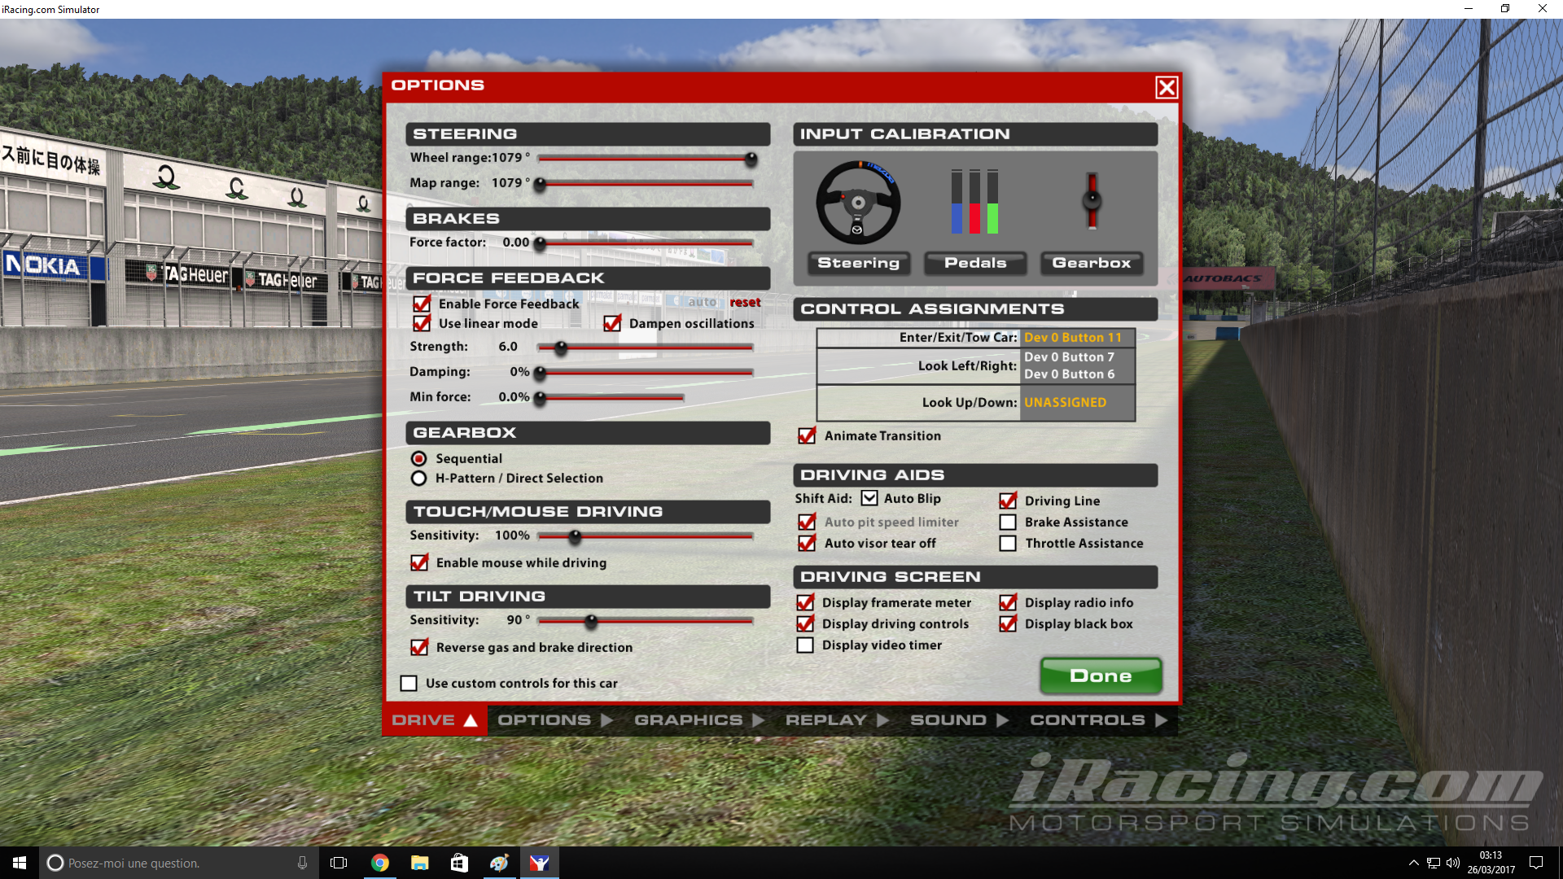Screen dimensions: 1563x879
Task: Adjust the Damping slider handle
Action: (539, 374)
